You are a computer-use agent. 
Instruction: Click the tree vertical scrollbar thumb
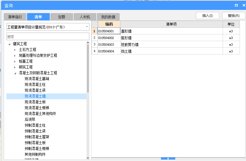[88, 68]
